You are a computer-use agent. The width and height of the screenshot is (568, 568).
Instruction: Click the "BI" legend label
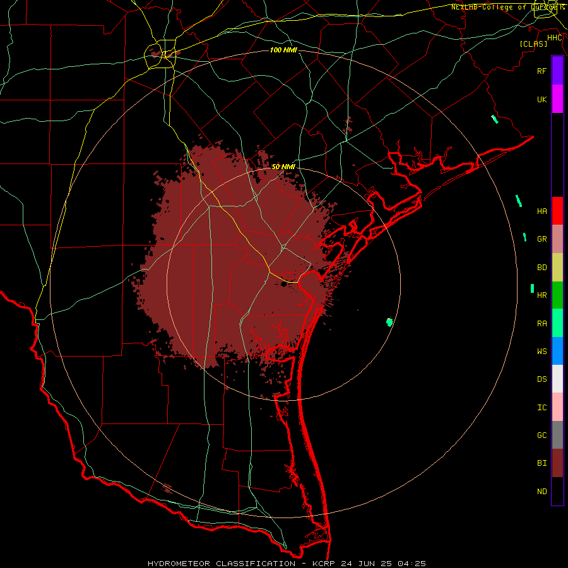coord(541,463)
